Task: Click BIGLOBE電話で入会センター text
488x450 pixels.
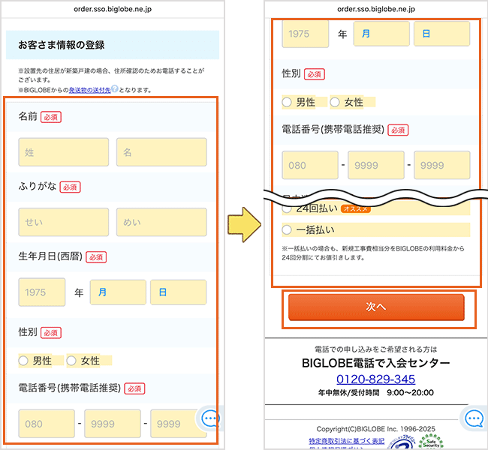Action: [x=376, y=363]
